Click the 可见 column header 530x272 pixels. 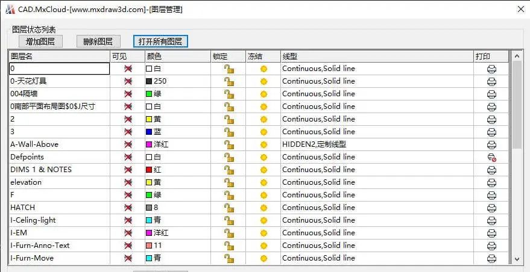[x=127, y=57]
